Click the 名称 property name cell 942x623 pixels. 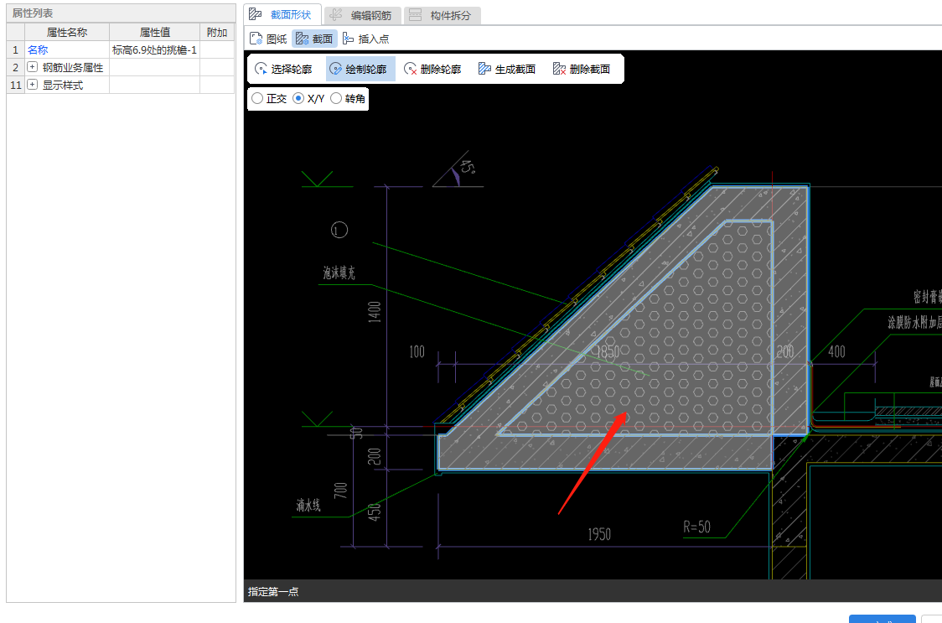67,50
